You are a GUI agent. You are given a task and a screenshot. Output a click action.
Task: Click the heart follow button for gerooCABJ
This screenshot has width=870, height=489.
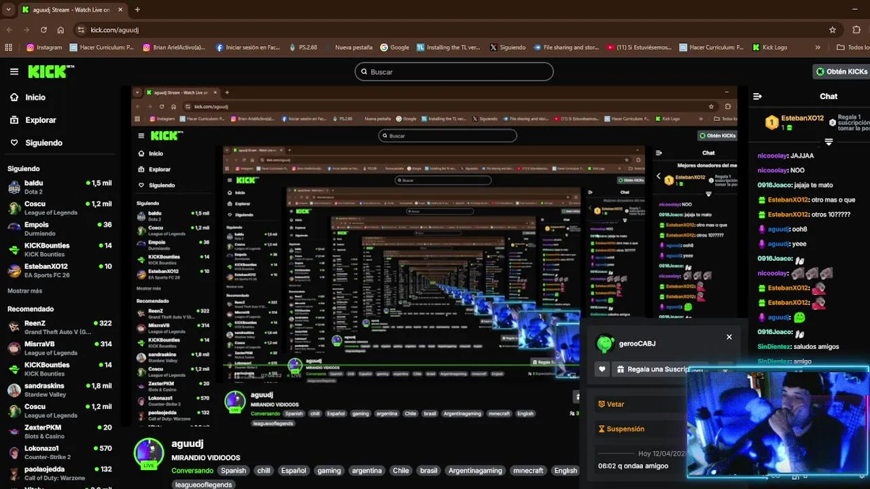click(x=602, y=369)
